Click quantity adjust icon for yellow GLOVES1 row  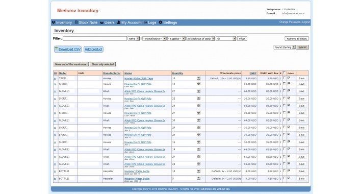click(x=198, y=120)
